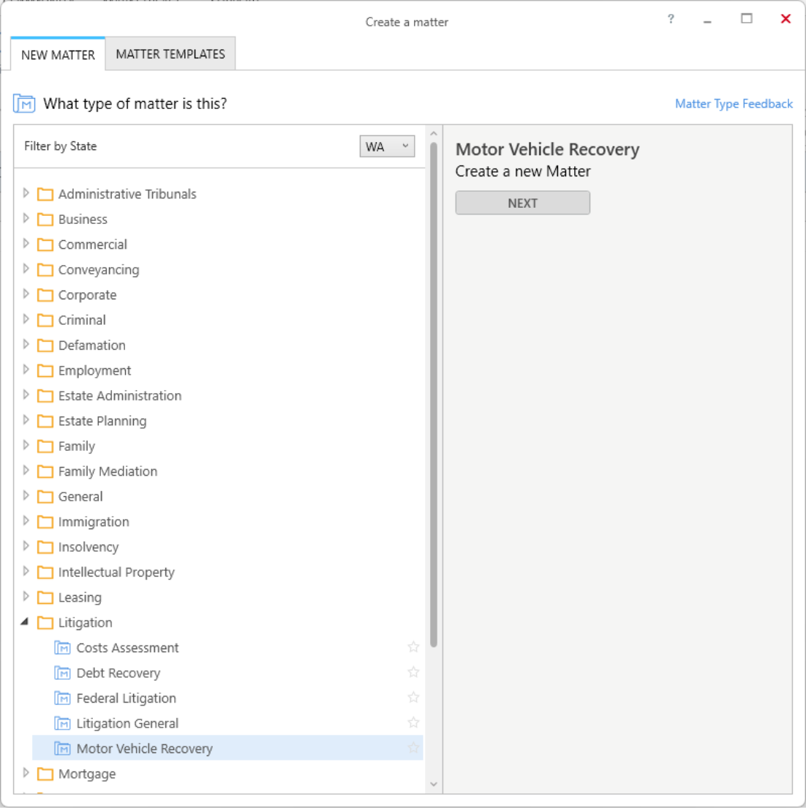The height and width of the screenshot is (808, 806).
Task: Switch to the Matter Templates tab
Action: coord(170,54)
